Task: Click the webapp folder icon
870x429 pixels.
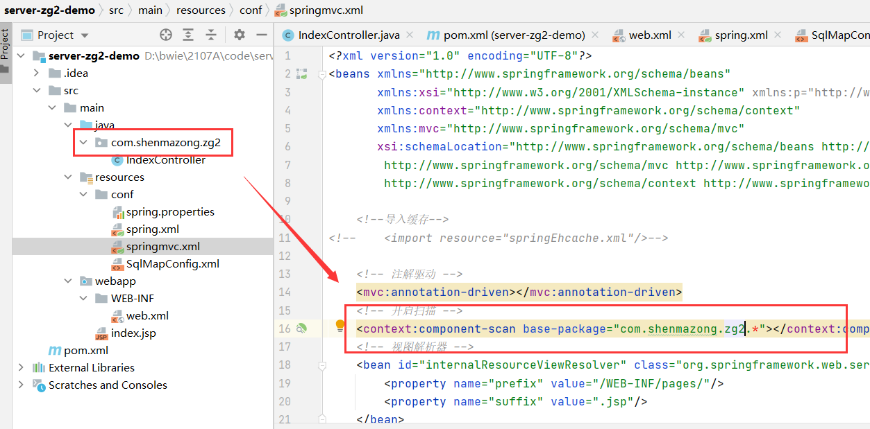Action: 86,281
